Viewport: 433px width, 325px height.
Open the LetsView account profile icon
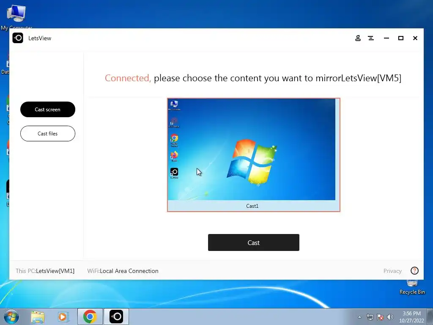pos(358,38)
